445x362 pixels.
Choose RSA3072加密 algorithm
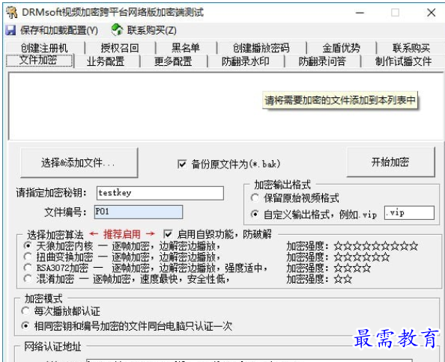click(x=28, y=268)
